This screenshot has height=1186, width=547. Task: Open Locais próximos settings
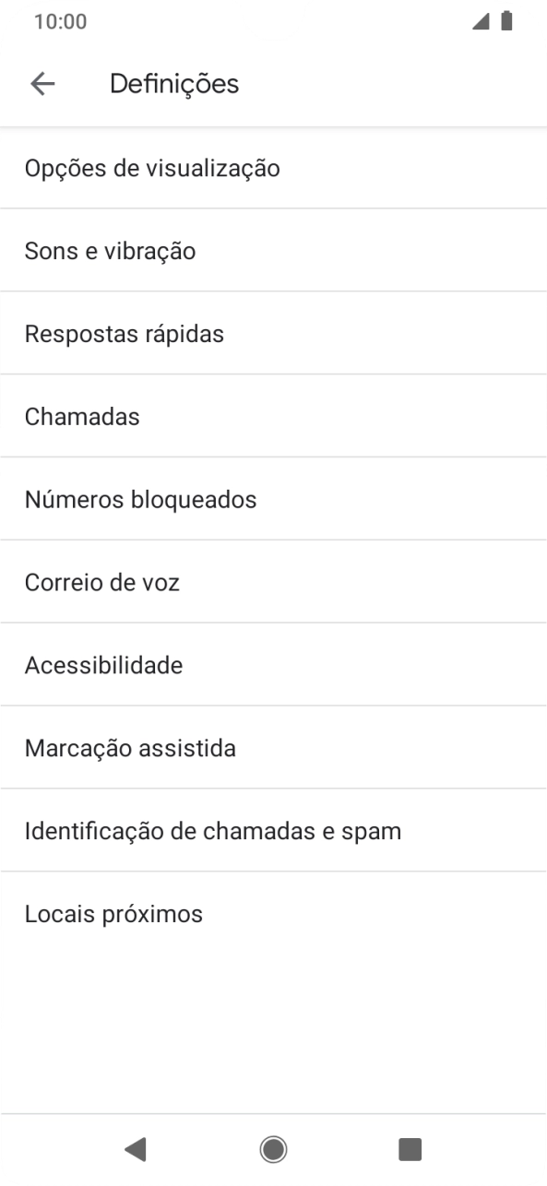[113, 914]
